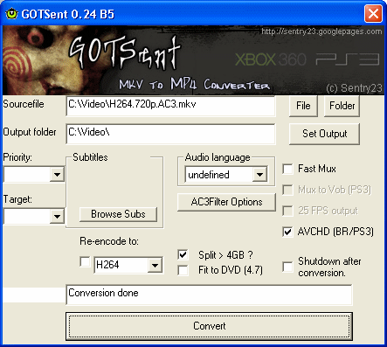Screen dimensions: 387x347
Task: Click the XBOX 360 logo in banner
Action: (x=271, y=59)
